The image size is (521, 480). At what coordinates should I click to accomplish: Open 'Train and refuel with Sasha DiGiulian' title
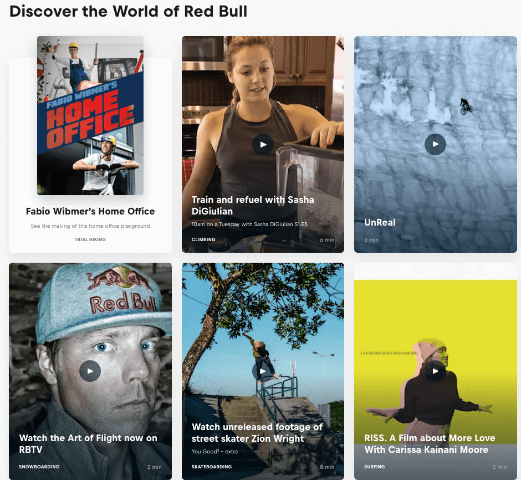tap(253, 205)
